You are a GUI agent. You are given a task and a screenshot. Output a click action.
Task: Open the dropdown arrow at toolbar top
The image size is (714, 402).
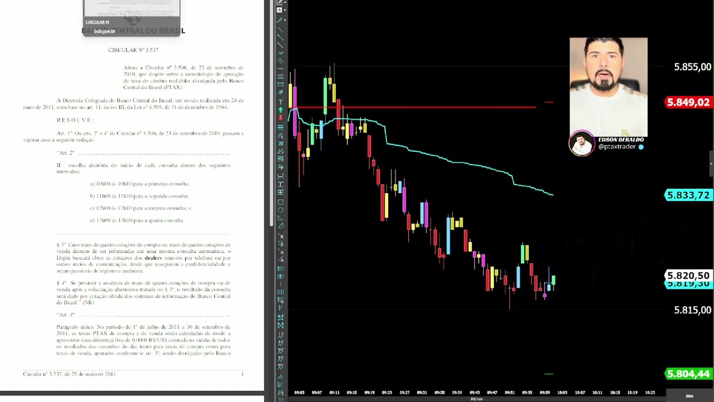(x=285, y=2)
